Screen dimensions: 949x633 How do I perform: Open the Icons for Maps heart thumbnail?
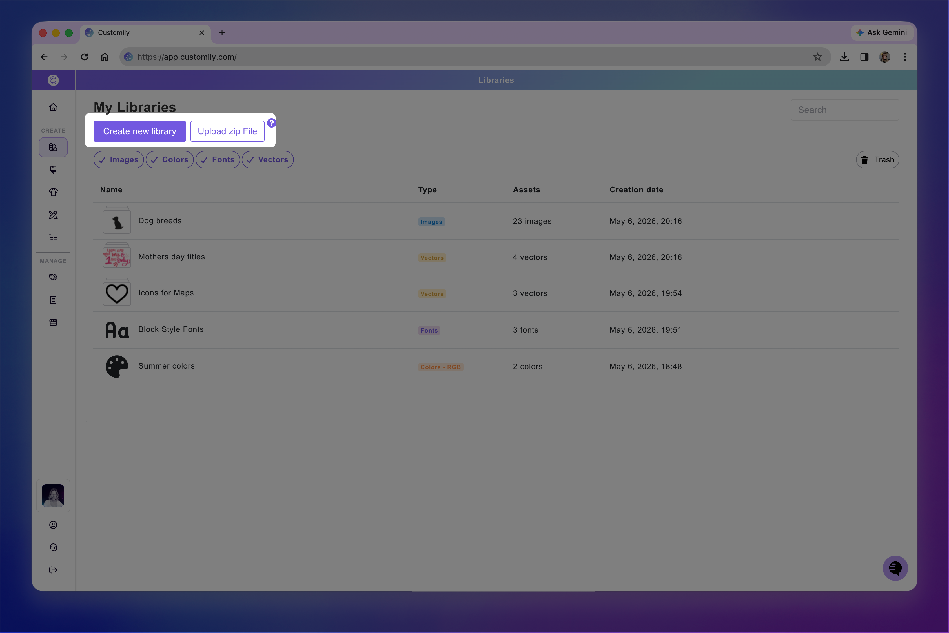click(117, 292)
